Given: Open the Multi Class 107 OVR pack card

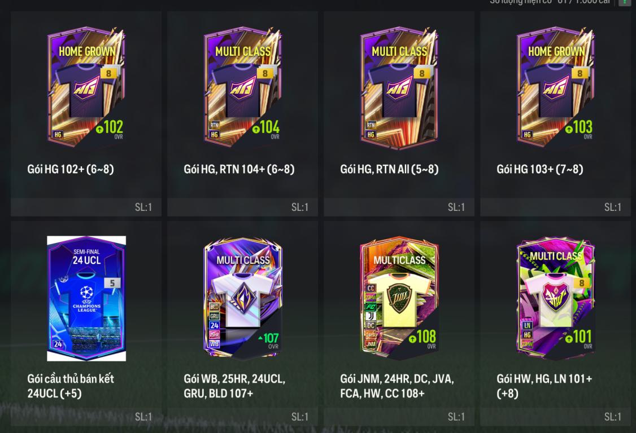Looking at the screenshot, I should click(x=242, y=298).
